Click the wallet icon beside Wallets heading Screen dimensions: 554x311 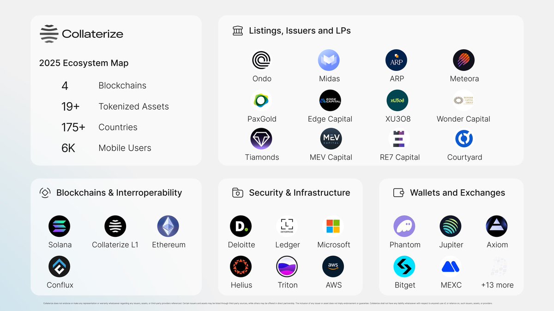coord(398,193)
